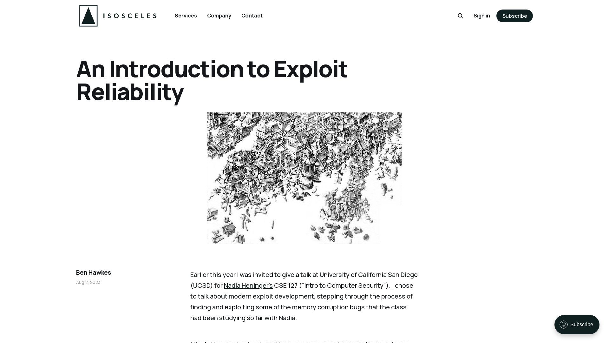Screen dimensions: 609x343
Task: Click the Subscribe button
Action: click(x=514, y=16)
